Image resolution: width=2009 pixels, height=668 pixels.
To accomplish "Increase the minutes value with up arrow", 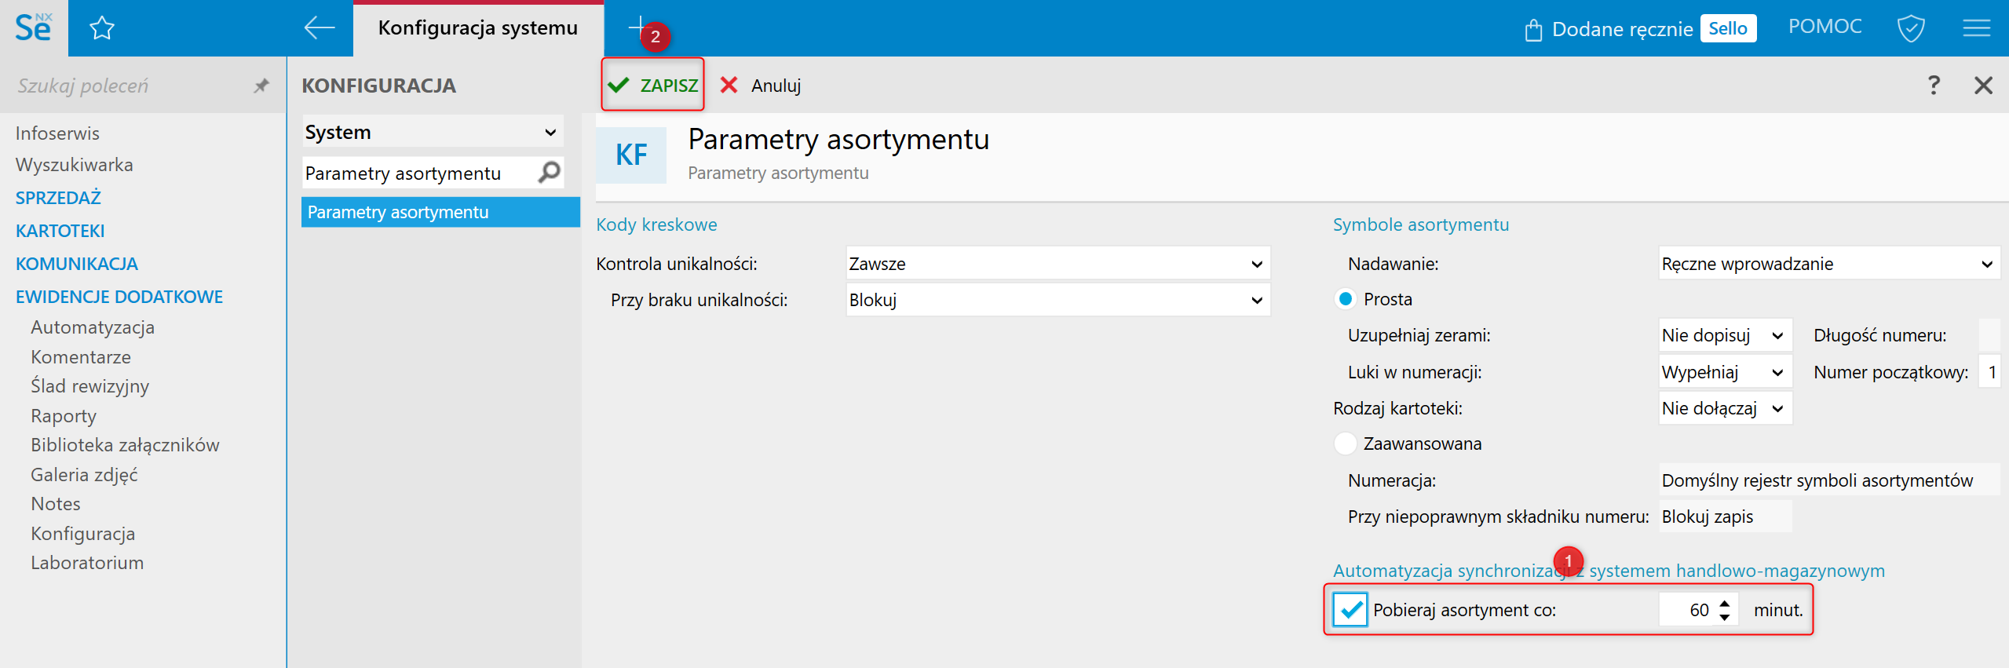I will 1724,604.
